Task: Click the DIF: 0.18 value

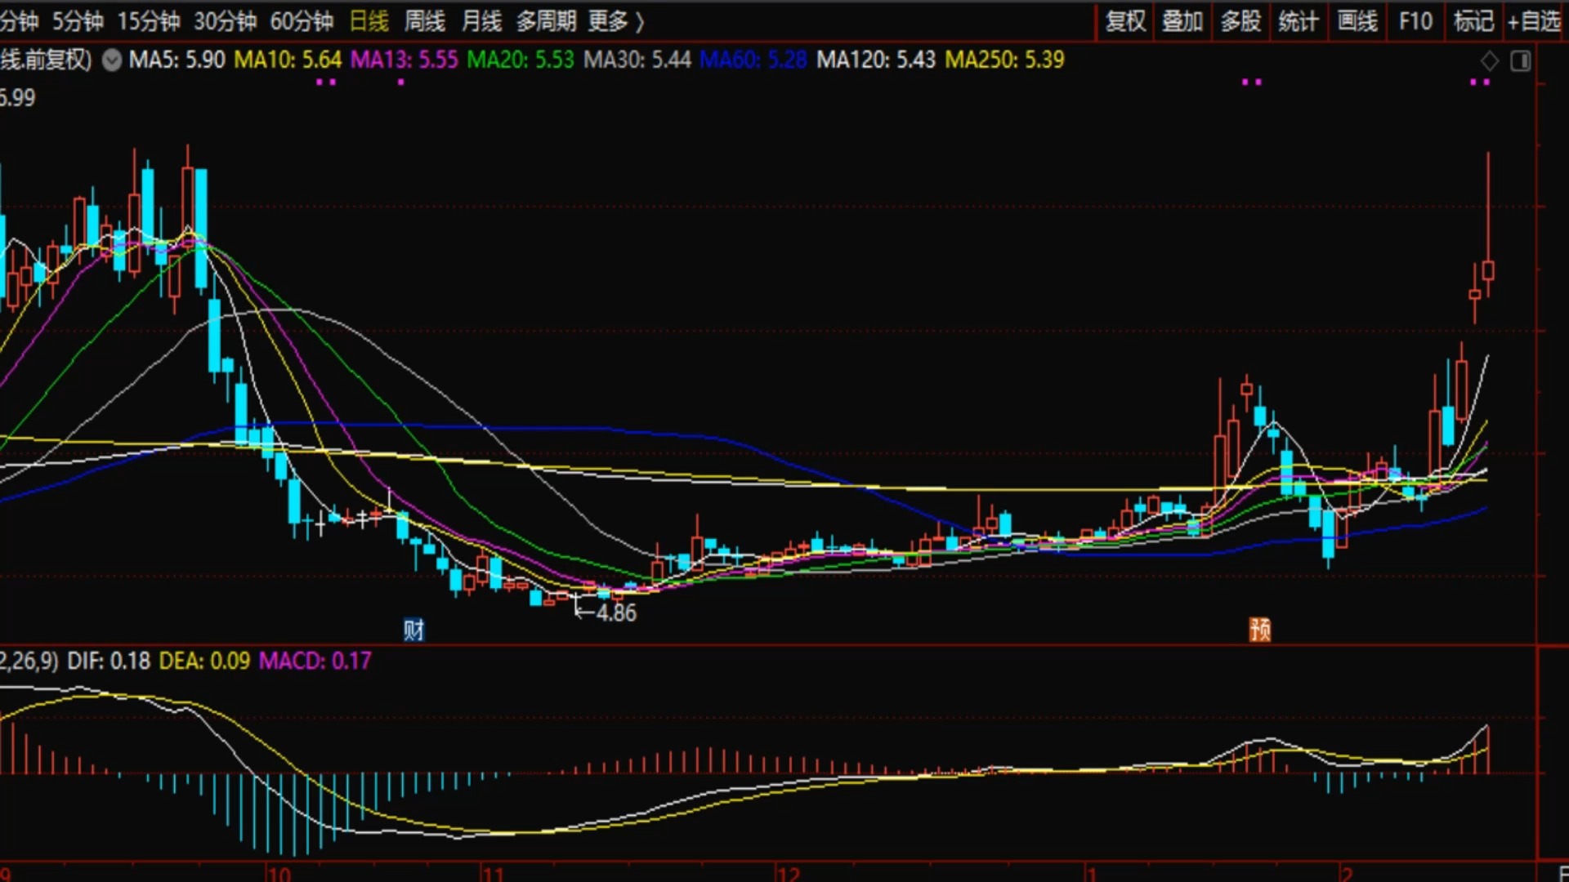Action: [x=109, y=661]
